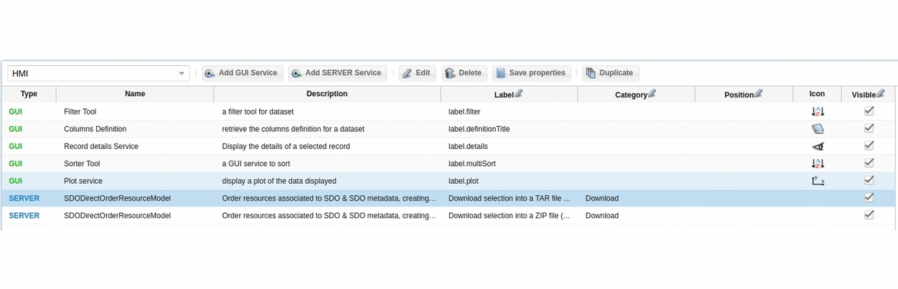Click the Record details Service icon

[x=818, y=147]
